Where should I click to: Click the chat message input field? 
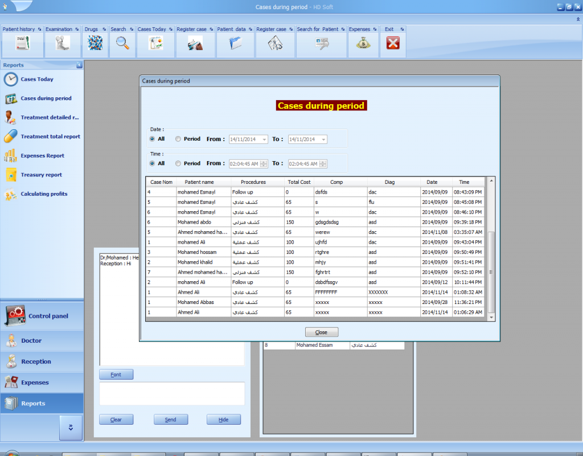pyautogui.click(x=172, y=393)
